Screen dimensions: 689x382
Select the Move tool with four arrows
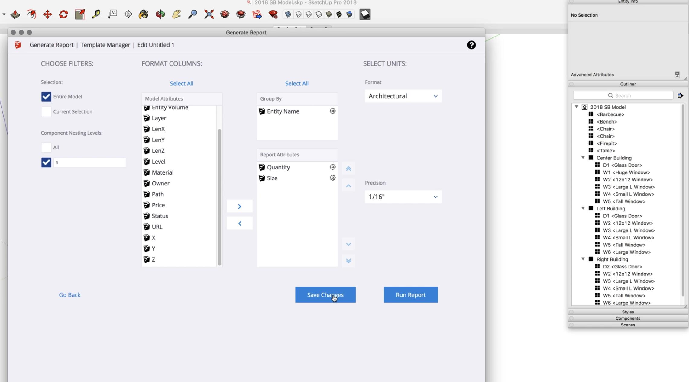(47, 14)
